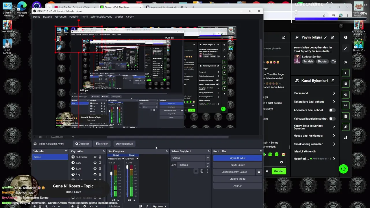
Task: Open Soldur transition dropdown
Action: (190, 158)
